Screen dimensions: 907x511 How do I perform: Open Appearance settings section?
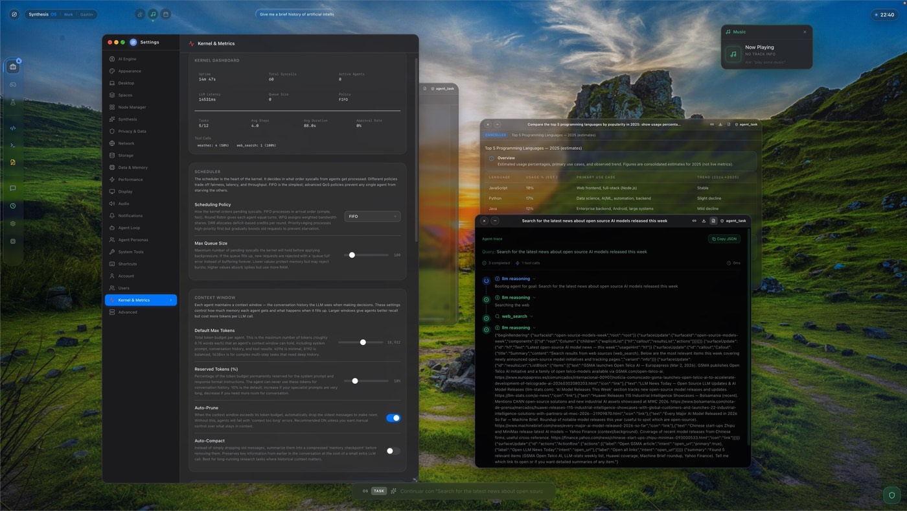(x=141, y=71)
